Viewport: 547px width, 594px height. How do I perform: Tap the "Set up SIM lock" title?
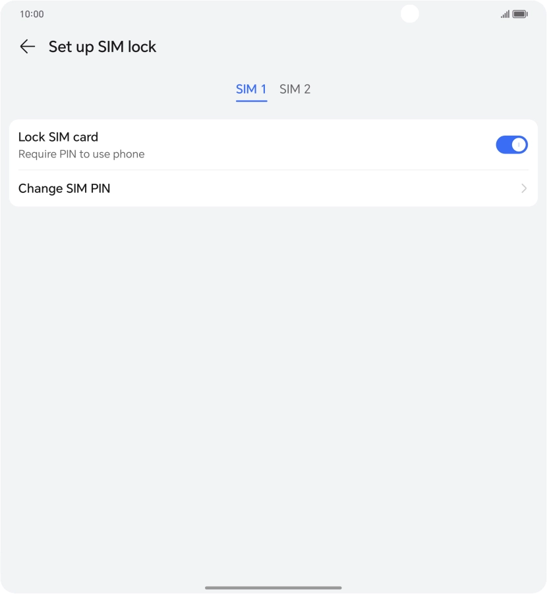102,47
